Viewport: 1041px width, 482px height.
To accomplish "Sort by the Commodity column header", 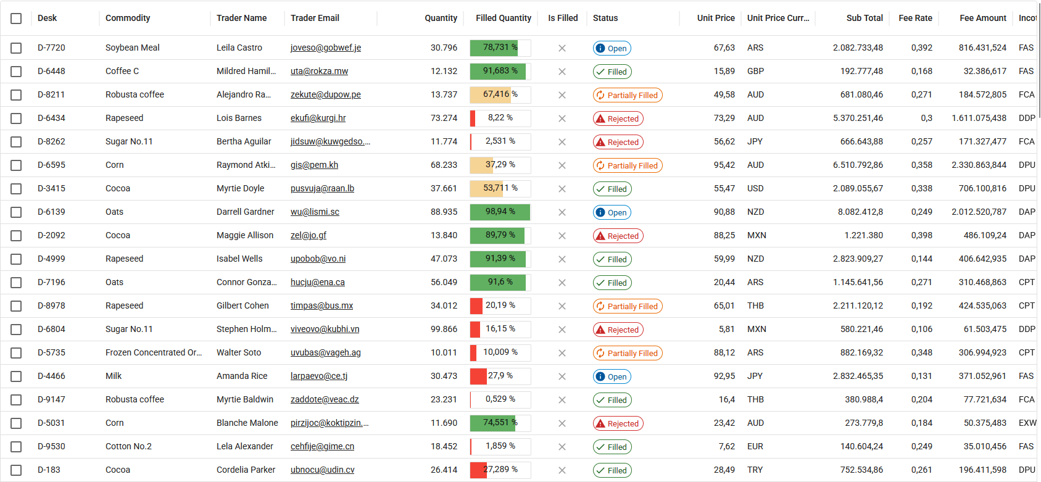I will (x=128, y=18).
